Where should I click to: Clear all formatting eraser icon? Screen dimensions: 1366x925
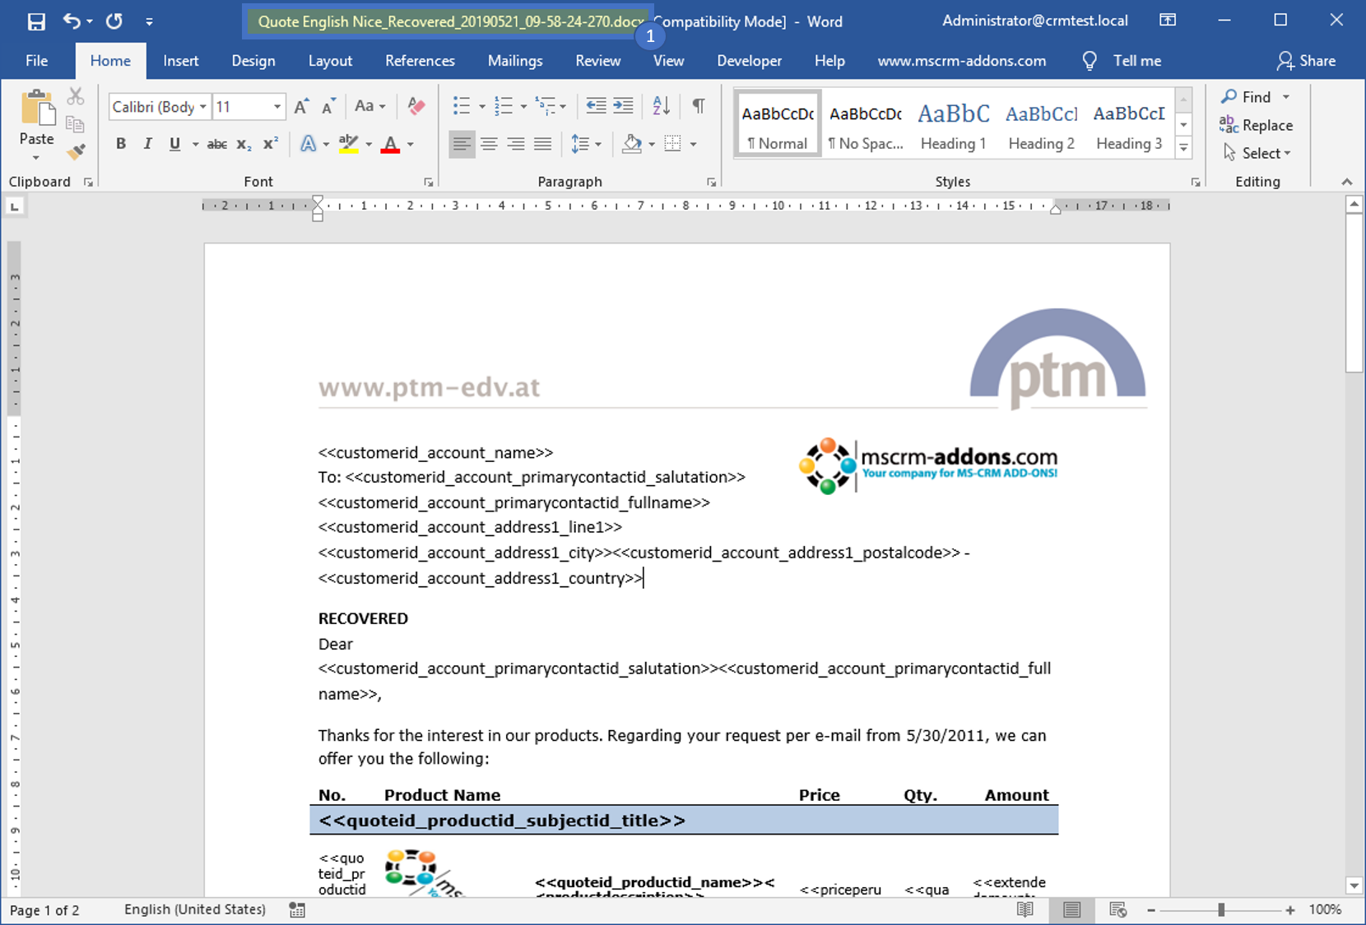tap(416, 106)
